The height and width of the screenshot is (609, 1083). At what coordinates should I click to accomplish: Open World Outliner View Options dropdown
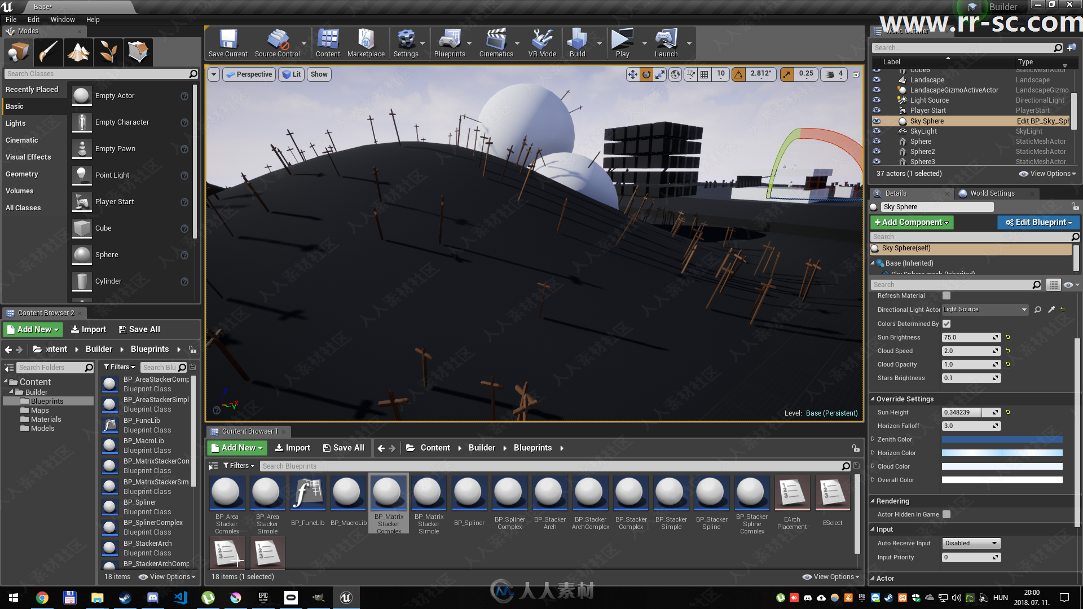(1047, 174)
